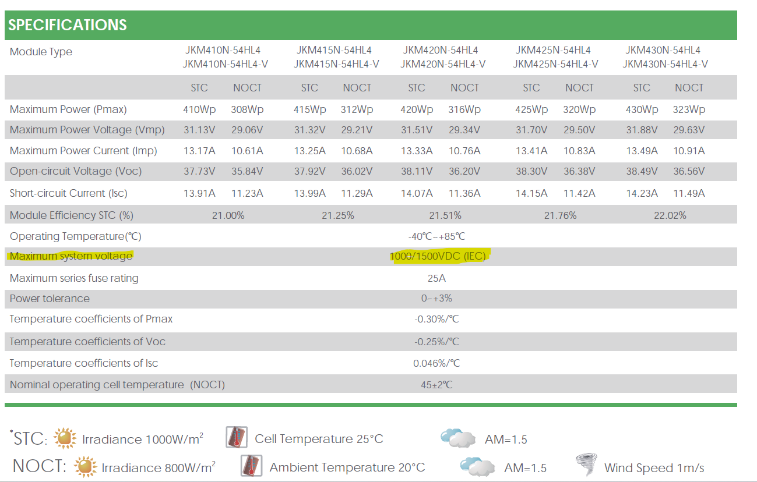757x482 pixels.
Task: Click the 'Maximum Power Current (Imp)' row label
Action: 83,151
